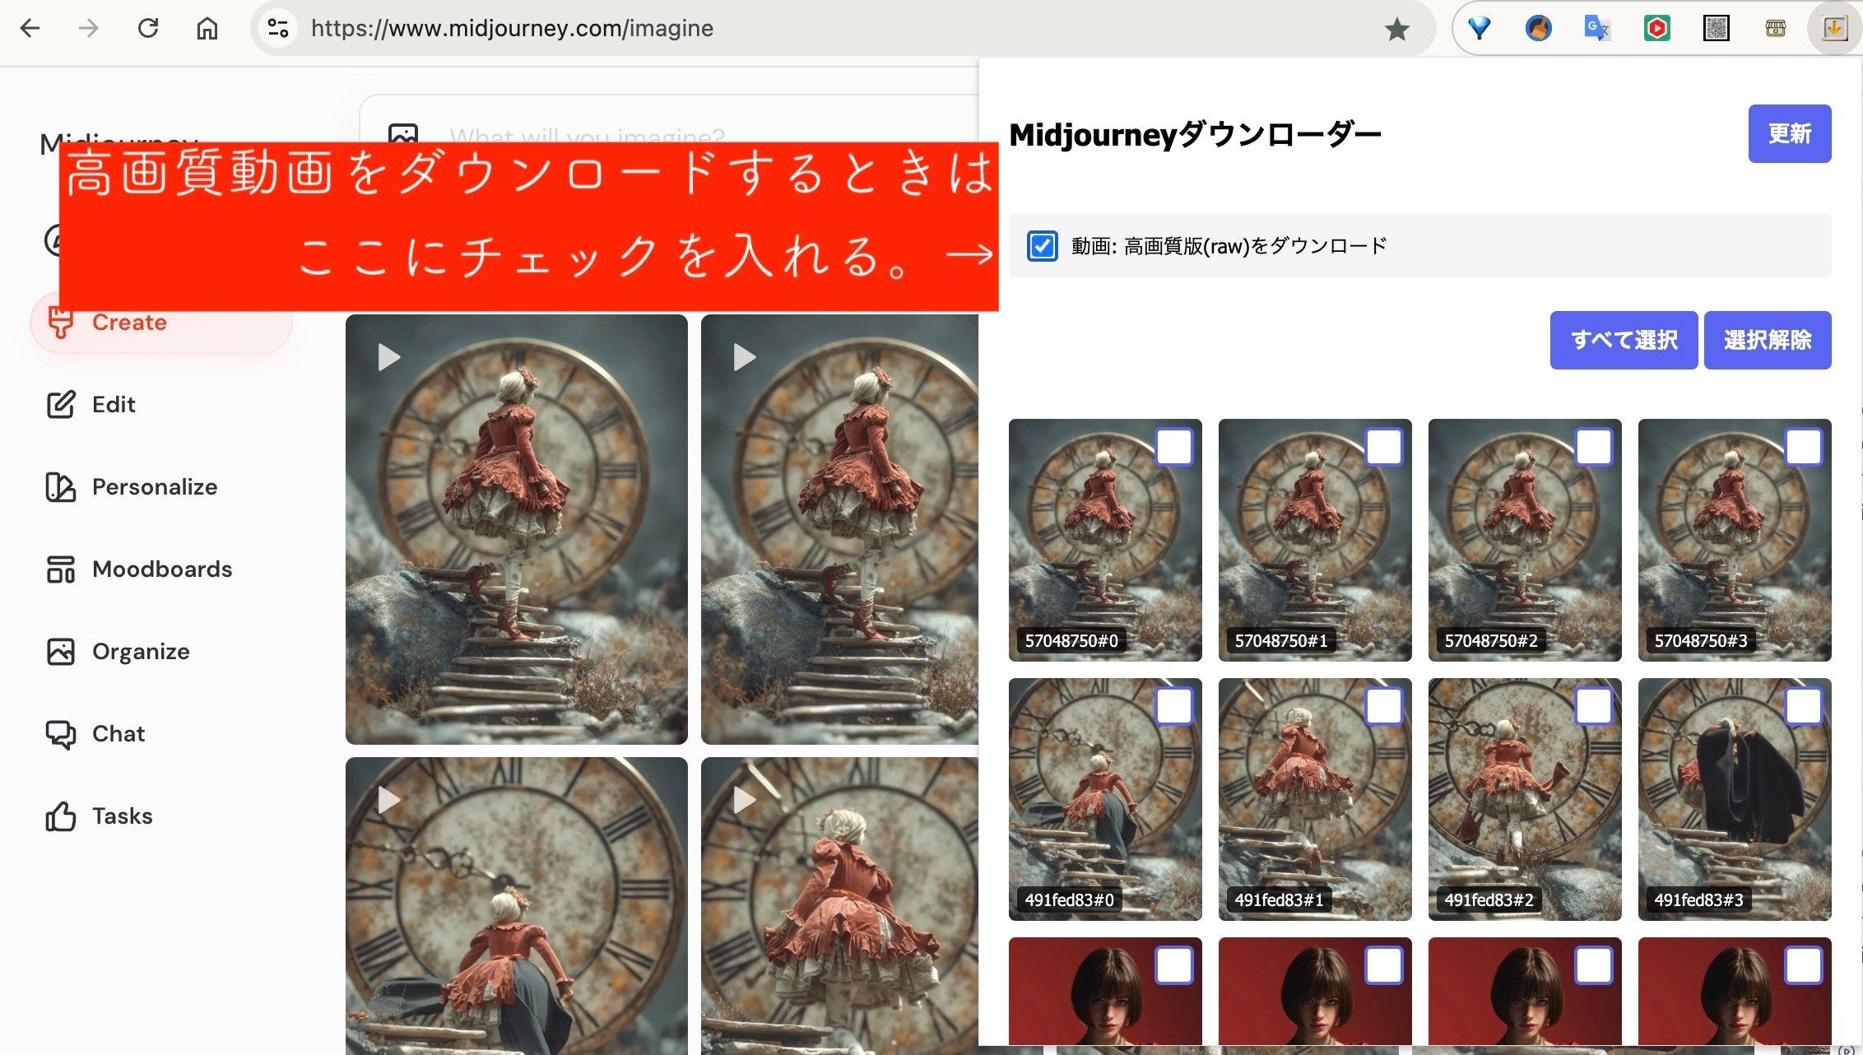This screenshot has width=1863, height=1055.
Task: Check the box on thumbnail 491fed83#2
Action: [x=1594, y=707]
